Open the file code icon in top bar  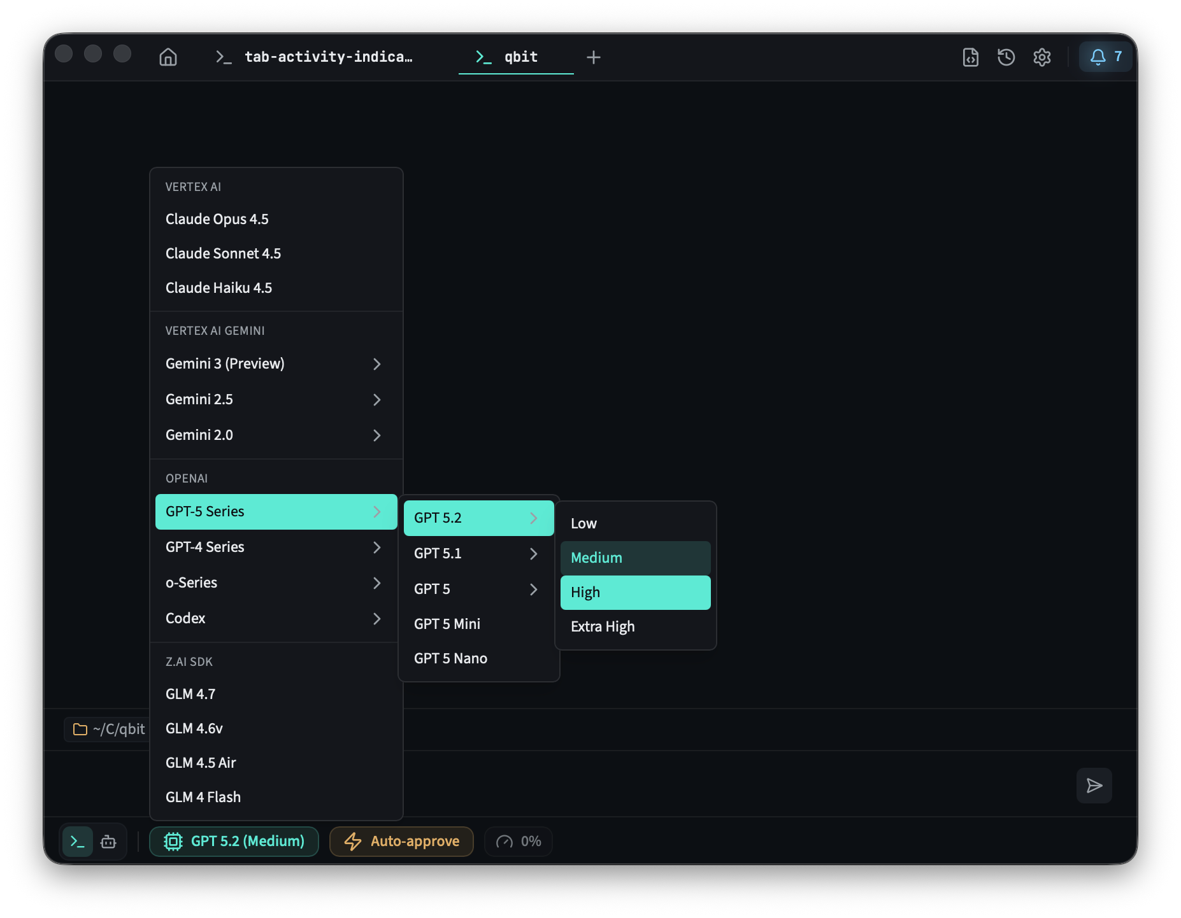[970, 57]
